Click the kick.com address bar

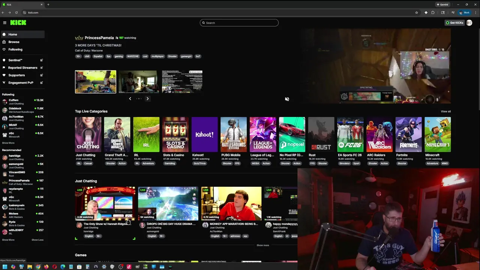tap(217, 12)
